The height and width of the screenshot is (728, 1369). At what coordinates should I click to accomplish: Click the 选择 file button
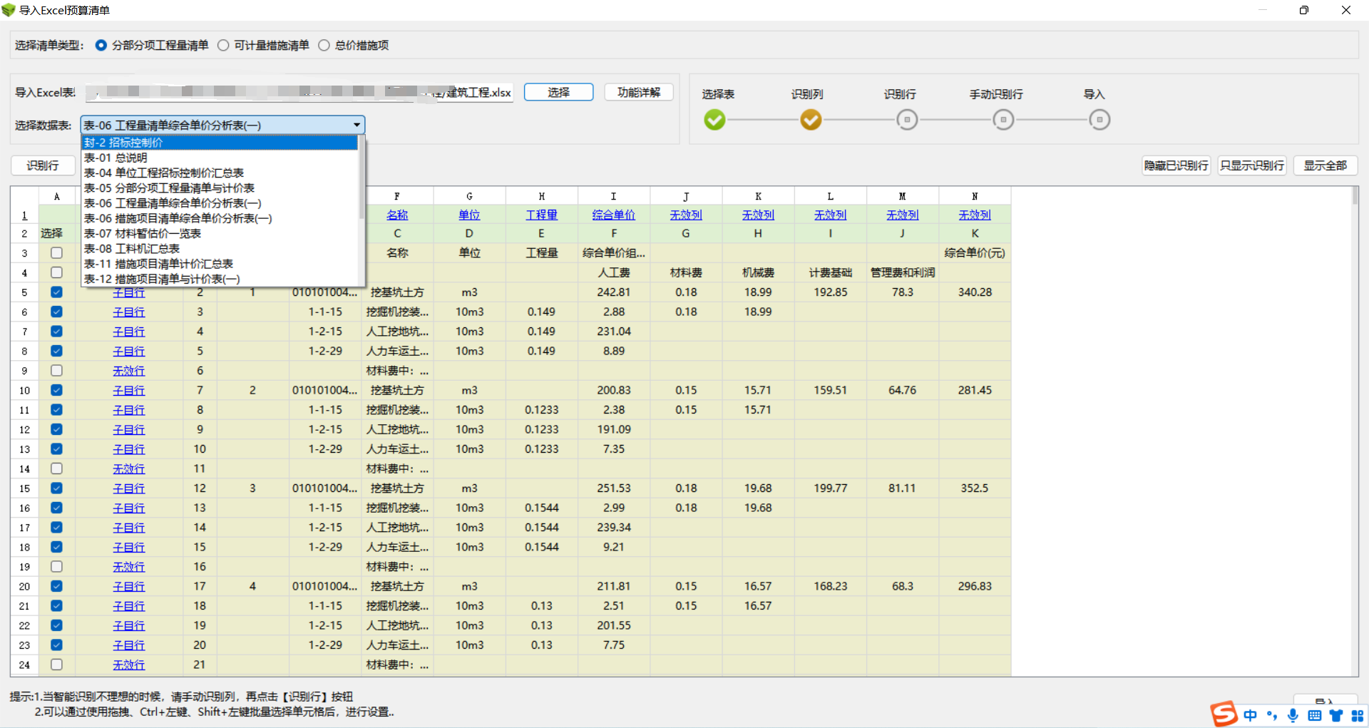coord(558,92)
